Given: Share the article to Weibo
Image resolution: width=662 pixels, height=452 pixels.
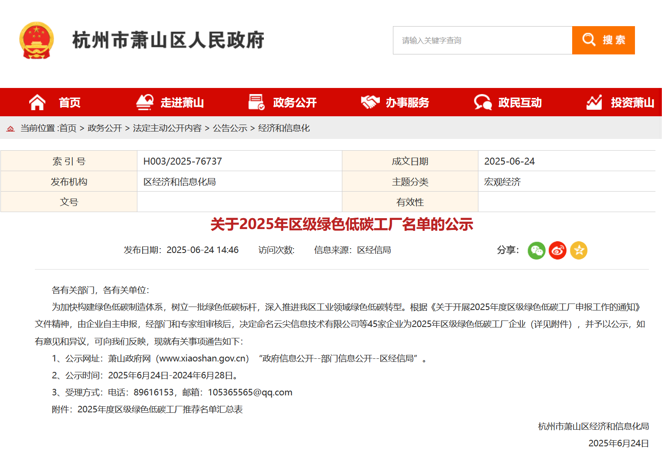Looking at the screenshot, I should coord(557,250).
